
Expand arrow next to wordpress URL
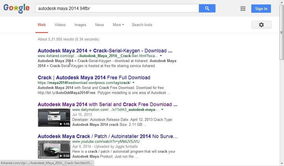(133, 83)
